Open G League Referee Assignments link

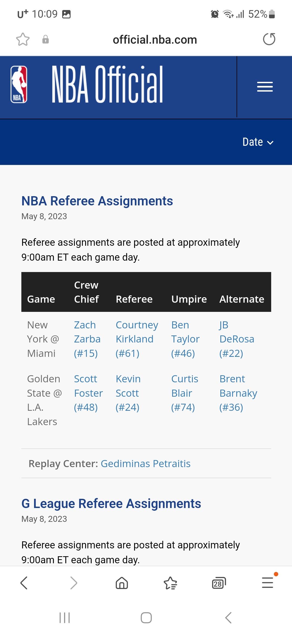point(111,504)
